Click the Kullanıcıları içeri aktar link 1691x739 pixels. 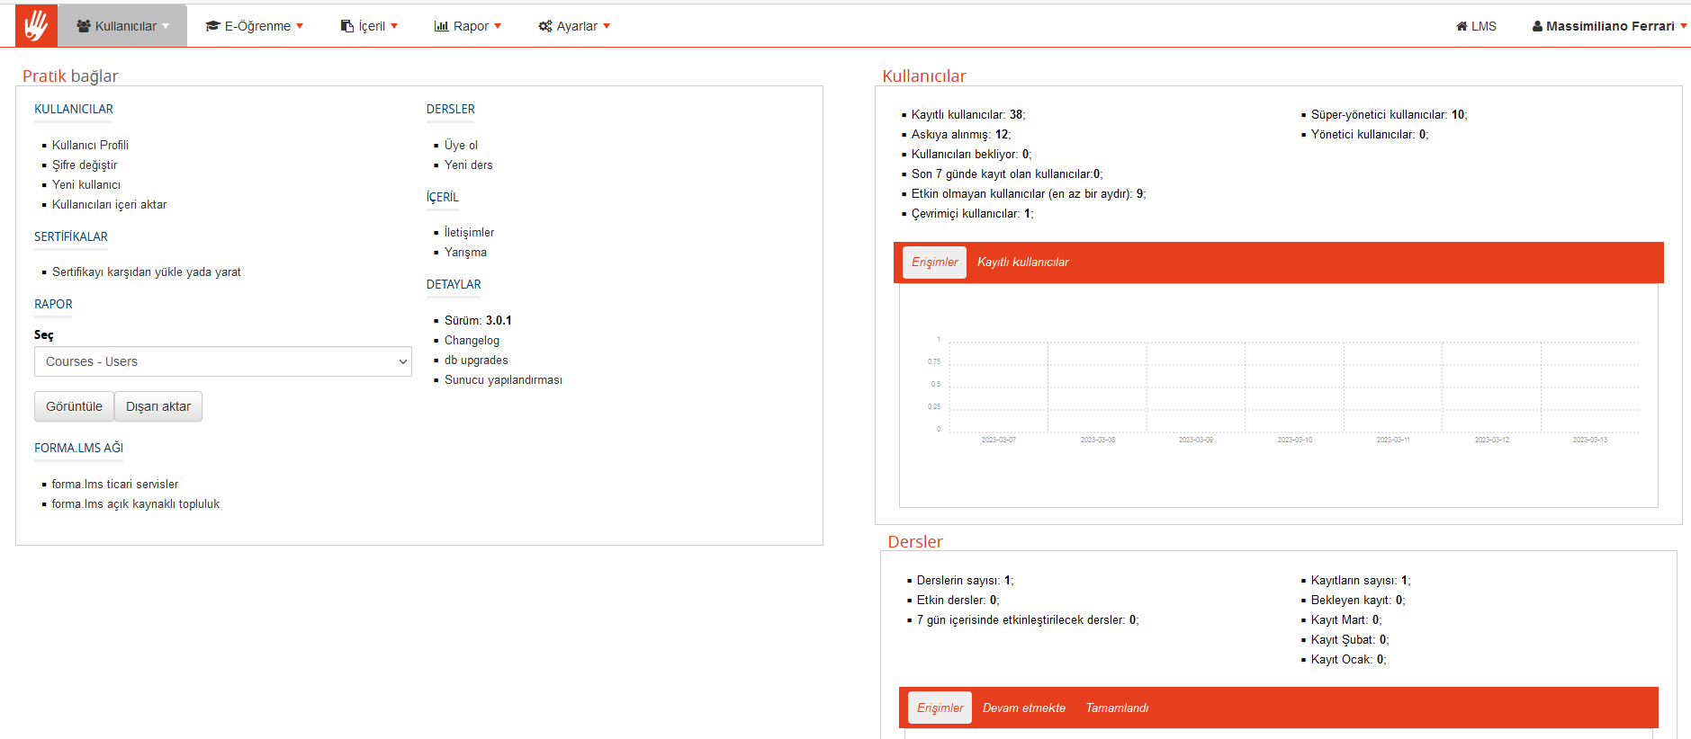tap(109, 205)
